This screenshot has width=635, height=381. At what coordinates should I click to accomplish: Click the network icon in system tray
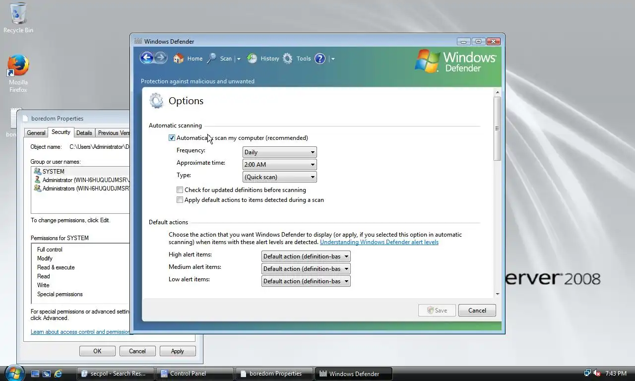(x=587, y=373)
